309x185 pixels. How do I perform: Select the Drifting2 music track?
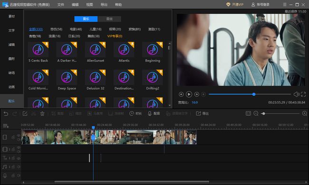pos(153,80)
